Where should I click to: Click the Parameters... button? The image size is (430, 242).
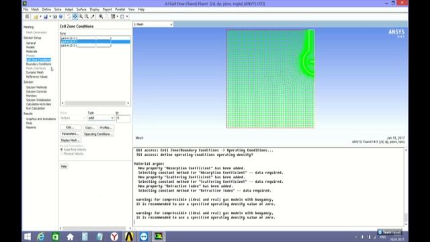coord(71,134)
